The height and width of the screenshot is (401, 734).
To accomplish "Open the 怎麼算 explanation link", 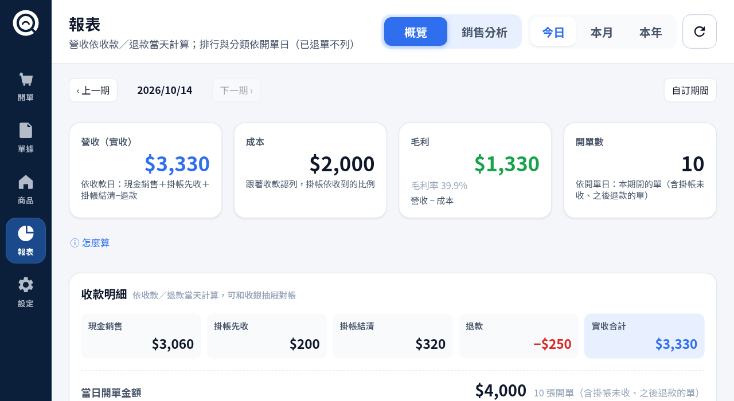I will point(90,243).
